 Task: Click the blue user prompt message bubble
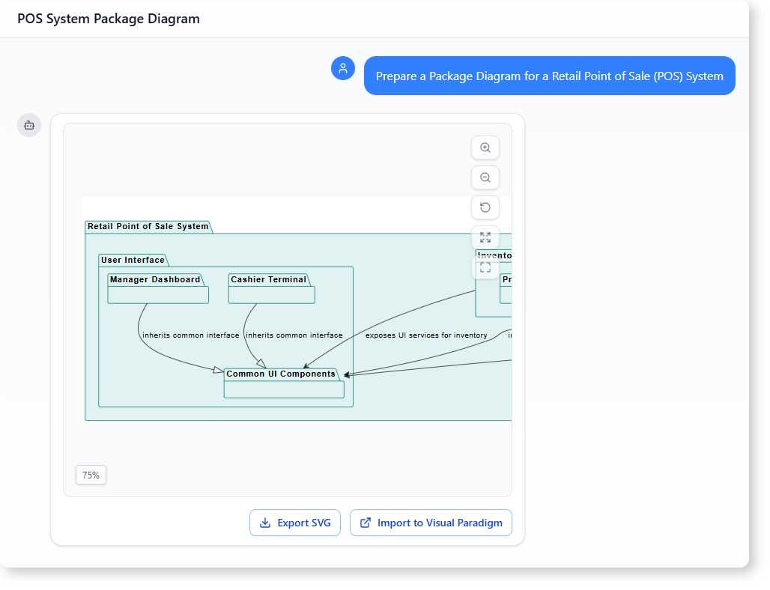click(549, 76)
